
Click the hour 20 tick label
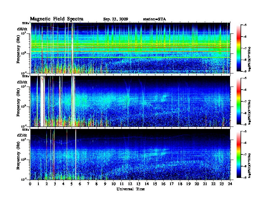click(197, 184)
